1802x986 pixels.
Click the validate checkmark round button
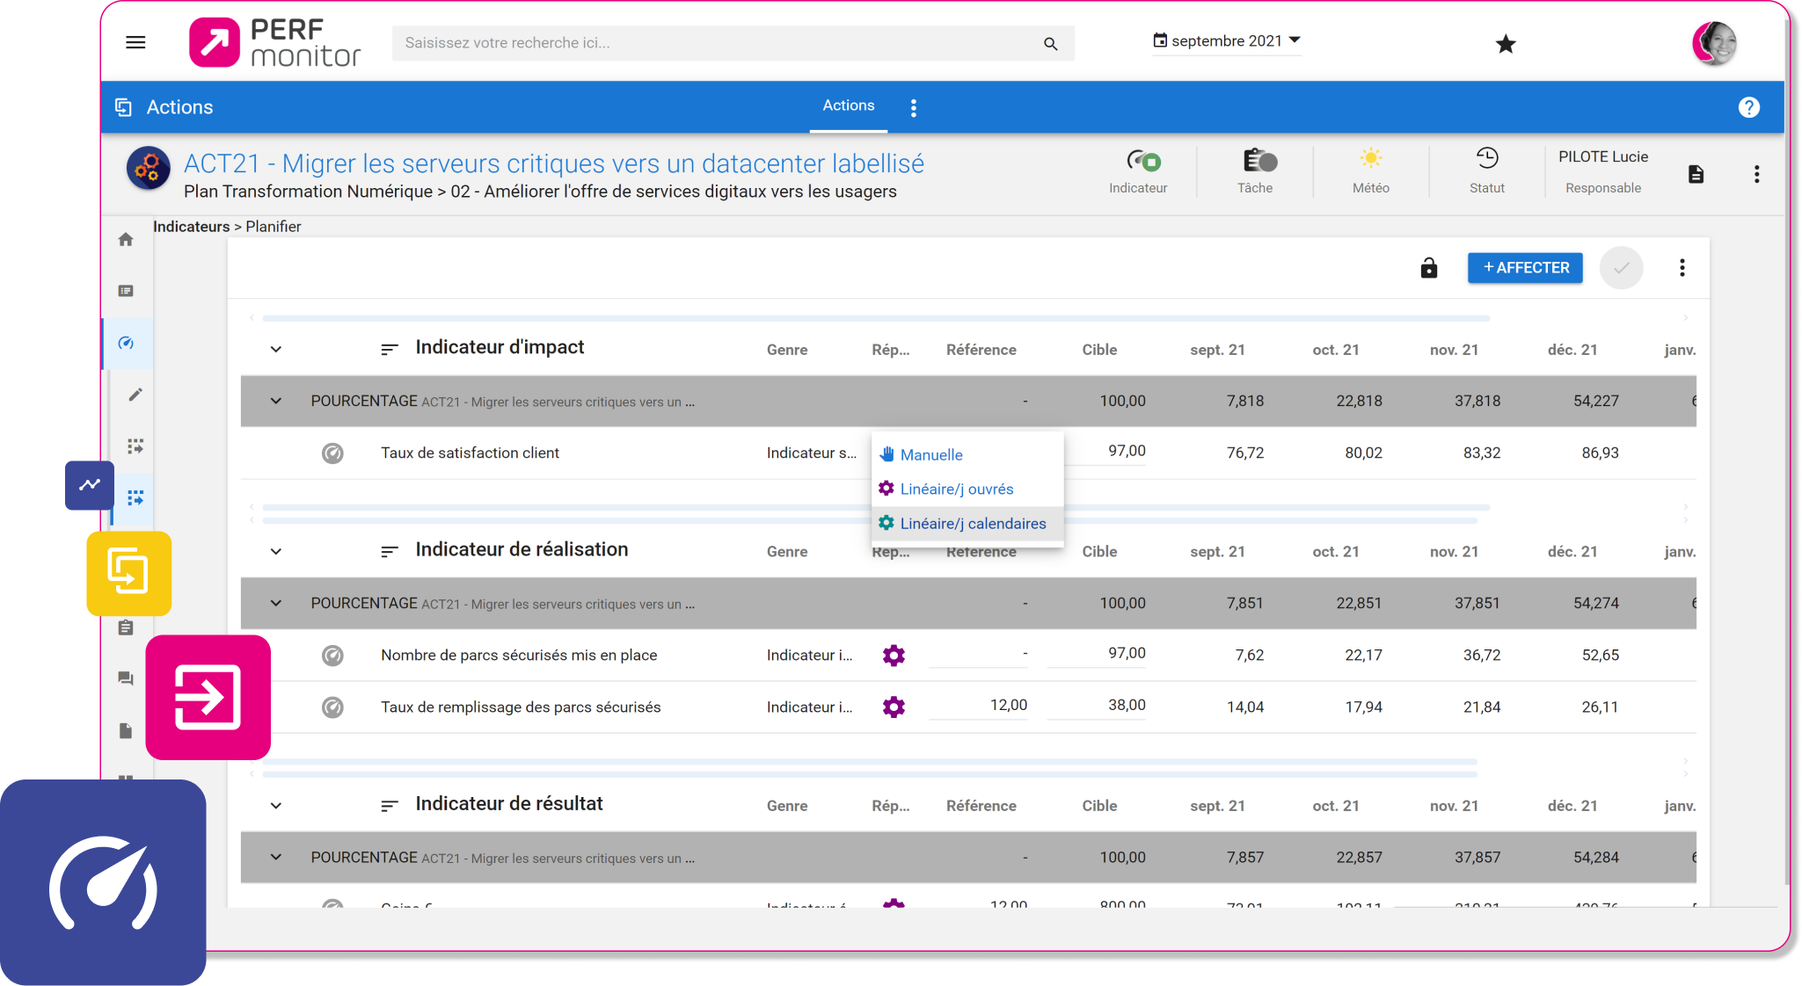tap(1621, 268)
